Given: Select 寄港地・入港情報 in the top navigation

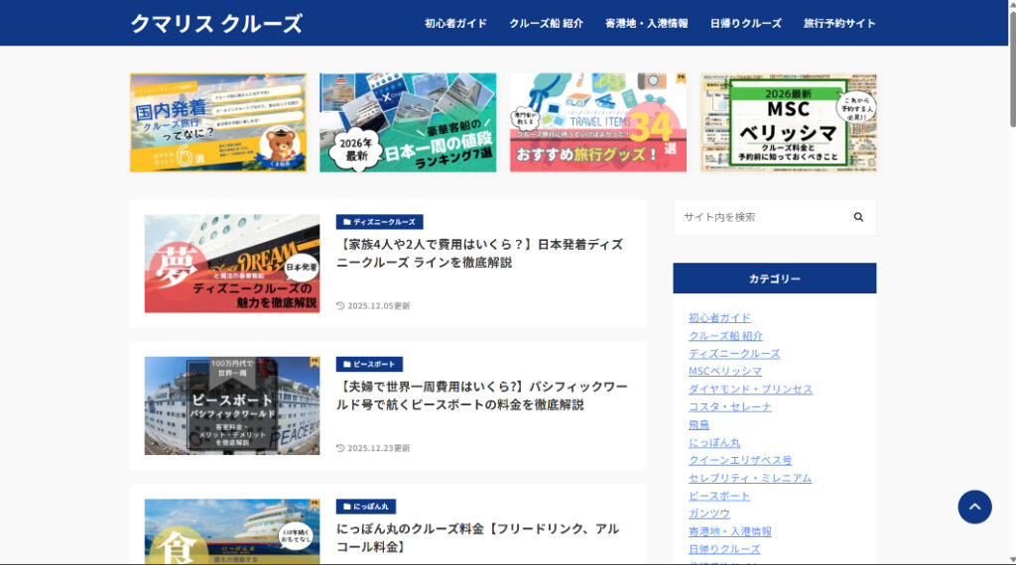Looking at the screenshot, I should point(646,24).
